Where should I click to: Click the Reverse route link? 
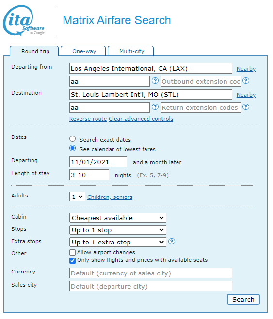88,119
